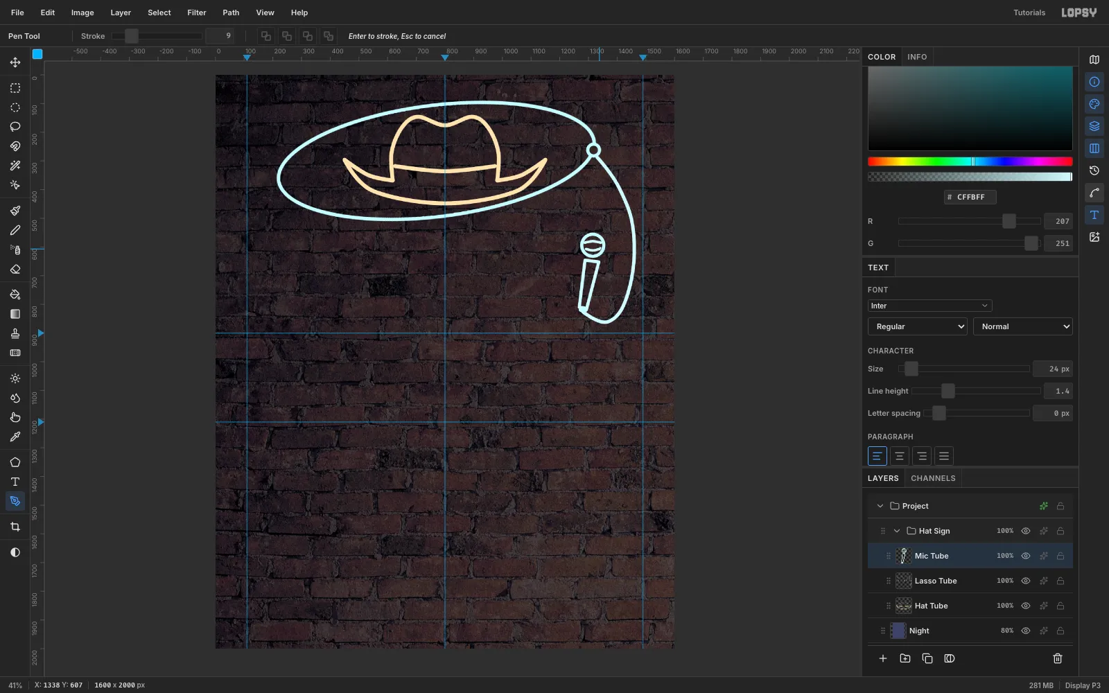Open the Inter font dropdown
Viewport: 1109px width, 693px height.
[929, 306]
